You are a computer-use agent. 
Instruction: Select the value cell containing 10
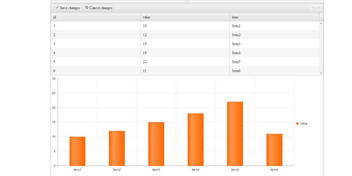pyautogui.click(x=185, y=26)
